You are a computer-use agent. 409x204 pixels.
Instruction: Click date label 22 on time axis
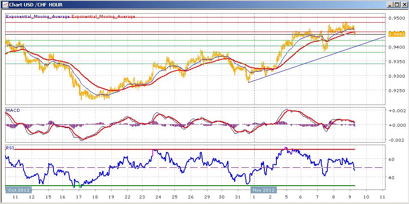[127, 197]
